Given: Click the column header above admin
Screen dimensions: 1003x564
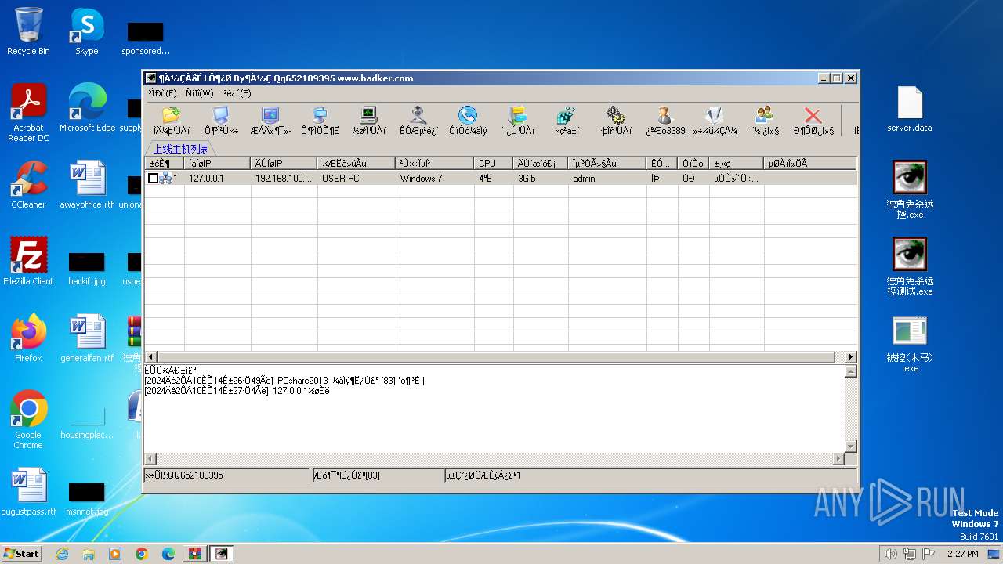Looking at the screenshot, I should 607,163.
